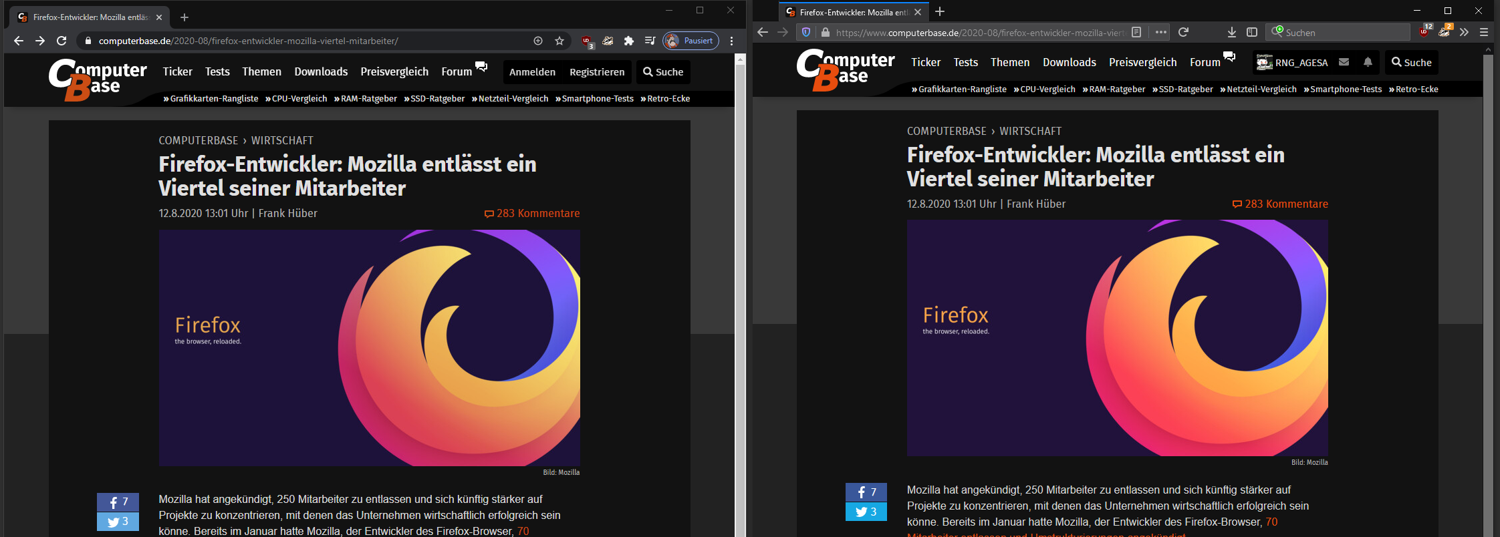Bookmark this page with the Chrome star
Screen dimensions: 1500x537
[559, 41]
